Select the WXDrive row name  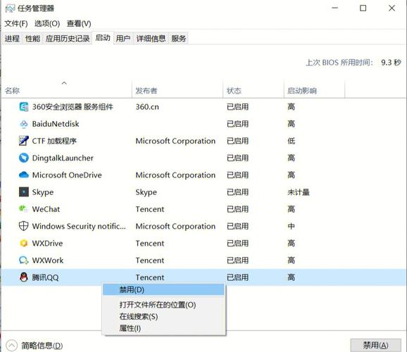47,244
